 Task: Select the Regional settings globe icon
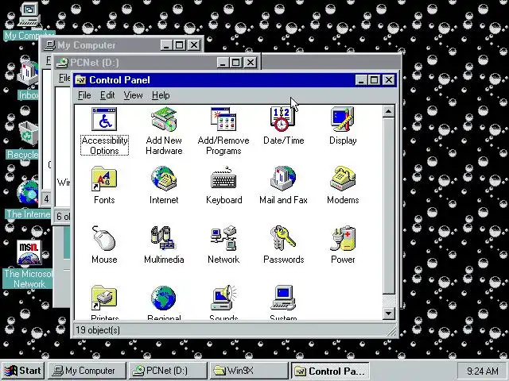point(164,298)
